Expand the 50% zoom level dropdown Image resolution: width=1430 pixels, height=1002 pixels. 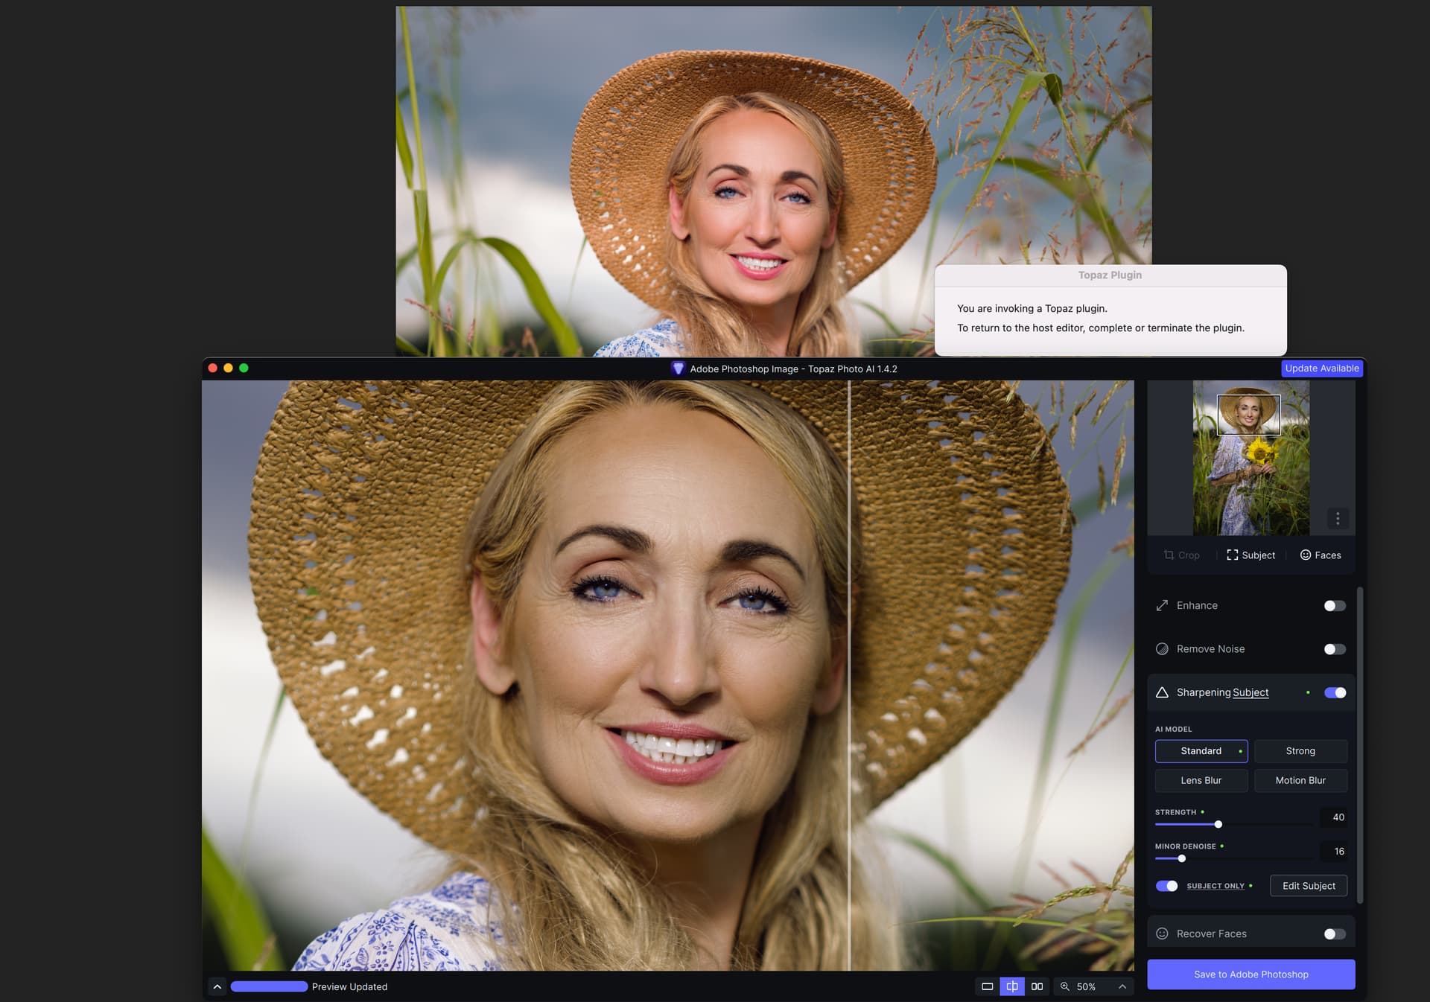click(x=1122, y=986)
